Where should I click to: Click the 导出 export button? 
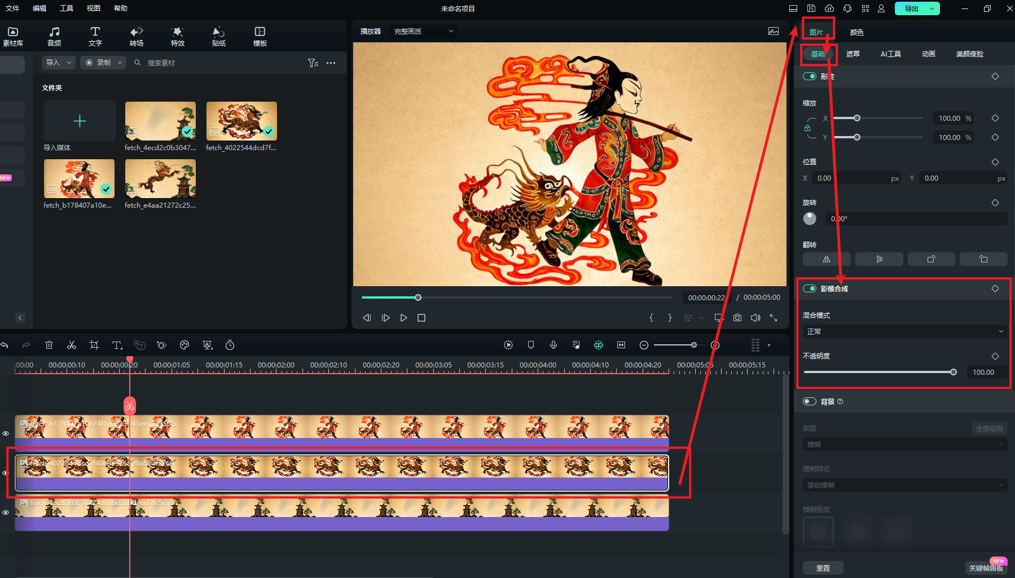[x=911, y=8]
